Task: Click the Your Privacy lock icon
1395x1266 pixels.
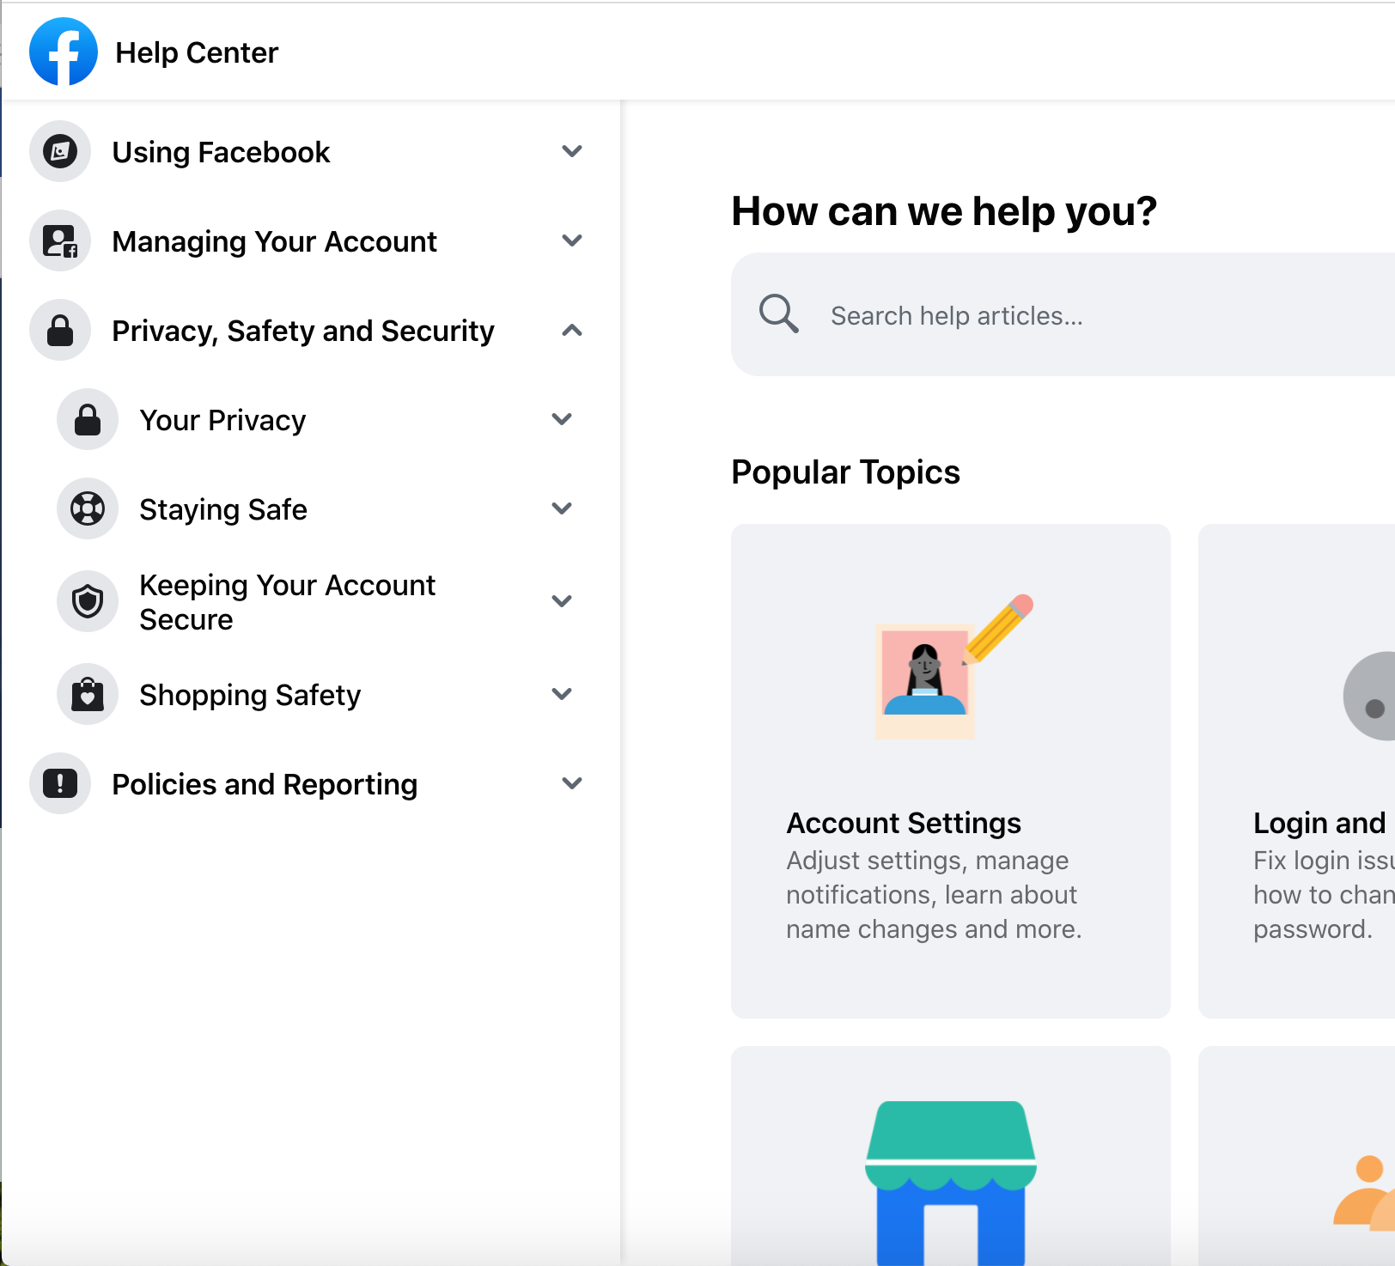Action: coord(88,419)
